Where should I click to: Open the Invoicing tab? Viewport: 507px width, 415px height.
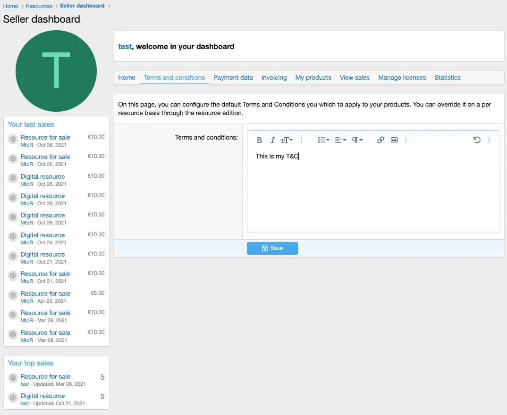click(274, 77)
